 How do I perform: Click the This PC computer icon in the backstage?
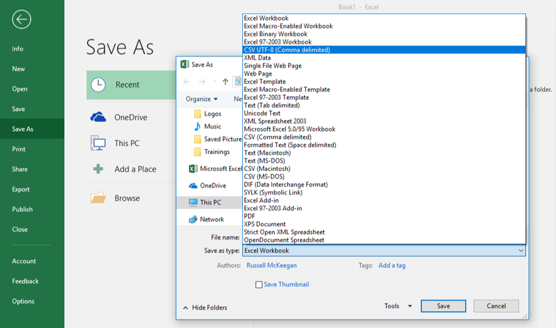pyautogui.click(x=98, y=143)
